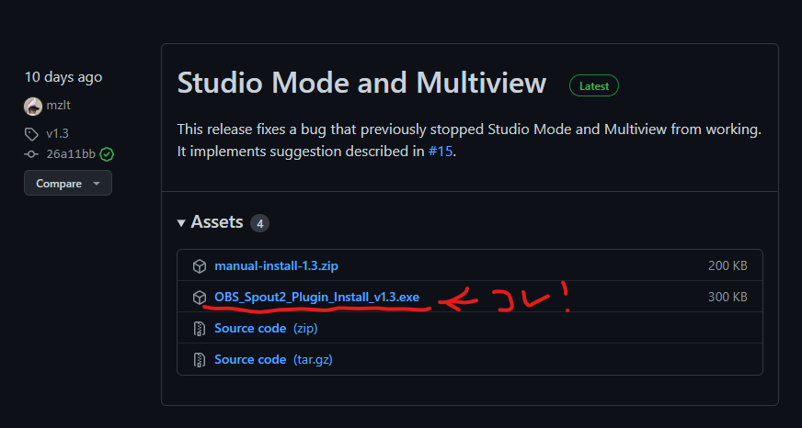Click the 300 KB file size
The height and width of the screenshot is (428, 802).
728,298
